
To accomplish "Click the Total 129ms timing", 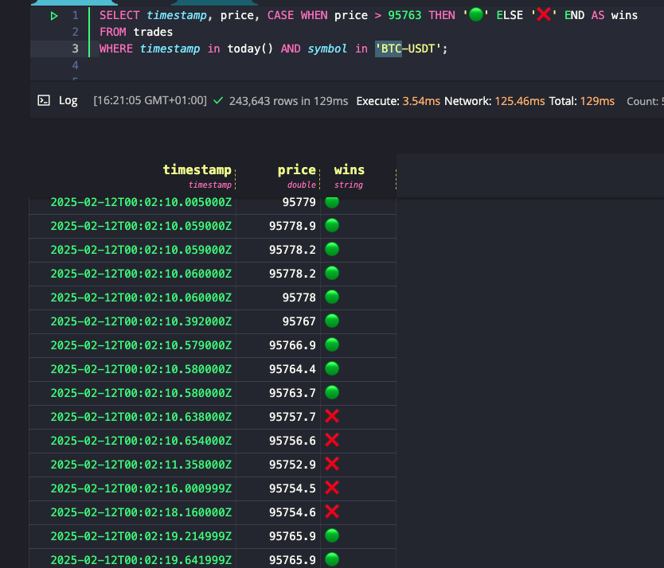I will [582, 101].
